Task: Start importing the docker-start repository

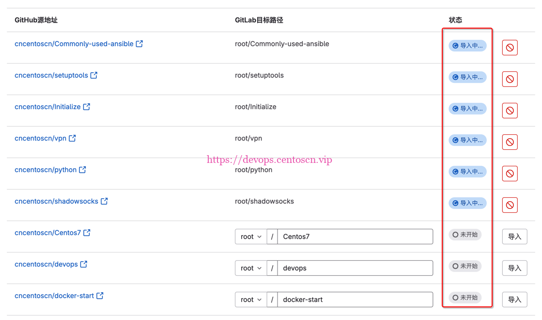Action: click(x=514, y=300)
